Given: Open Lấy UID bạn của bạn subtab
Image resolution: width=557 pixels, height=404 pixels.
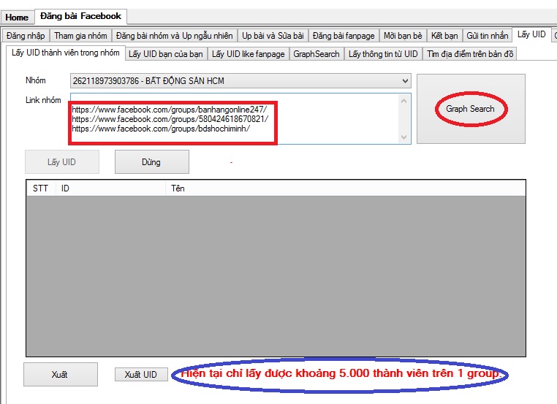Looking at the screenshot, I should coord(166,54).
